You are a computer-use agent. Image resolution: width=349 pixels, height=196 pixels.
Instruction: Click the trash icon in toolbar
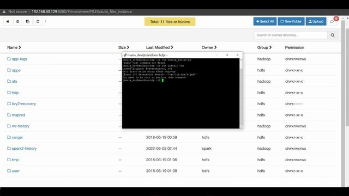point(17,22)
